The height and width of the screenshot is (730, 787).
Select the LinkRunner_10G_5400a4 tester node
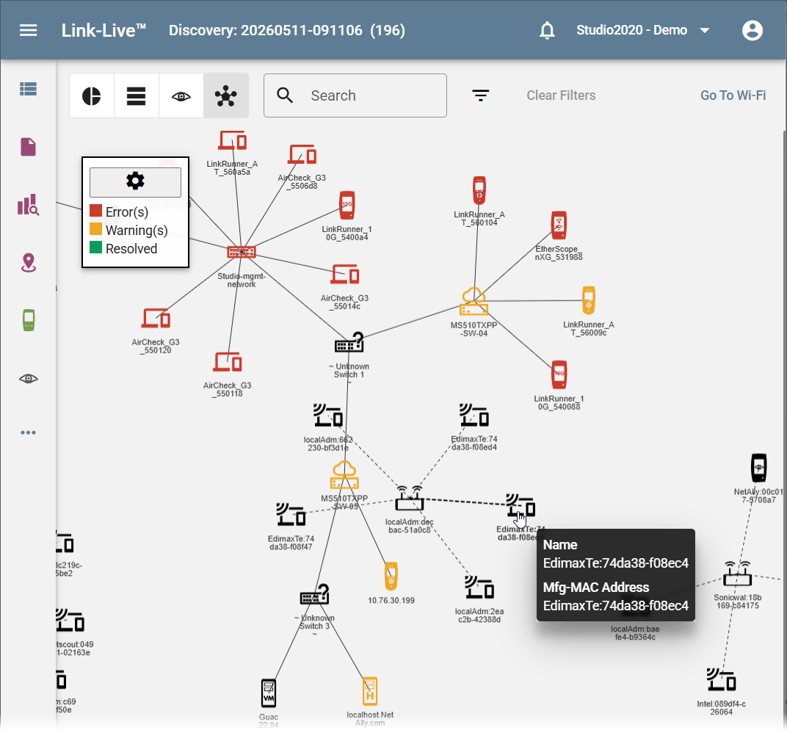tap(347, 205)
